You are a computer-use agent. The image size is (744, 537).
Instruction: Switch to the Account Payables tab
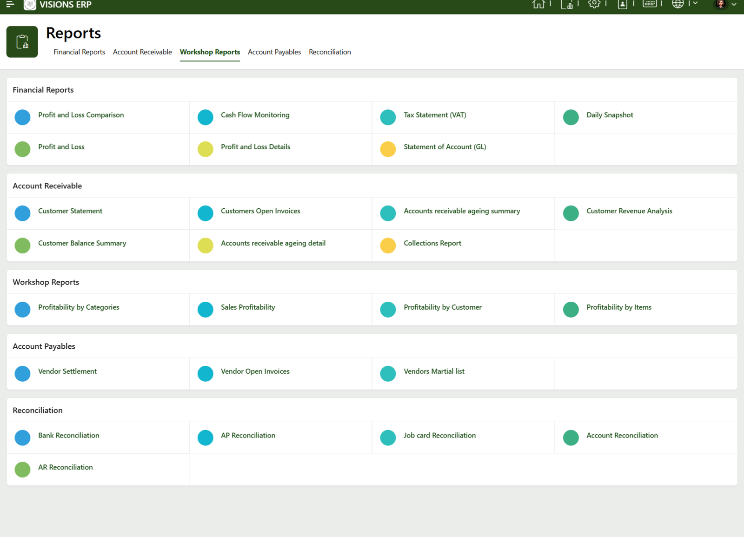274,52
